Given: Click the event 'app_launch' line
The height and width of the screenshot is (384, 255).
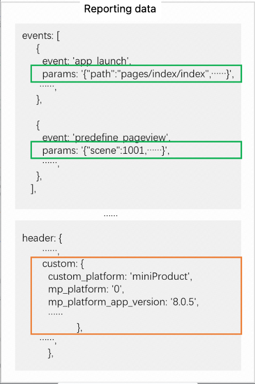Looking at the screenshot, I should 87,61.
